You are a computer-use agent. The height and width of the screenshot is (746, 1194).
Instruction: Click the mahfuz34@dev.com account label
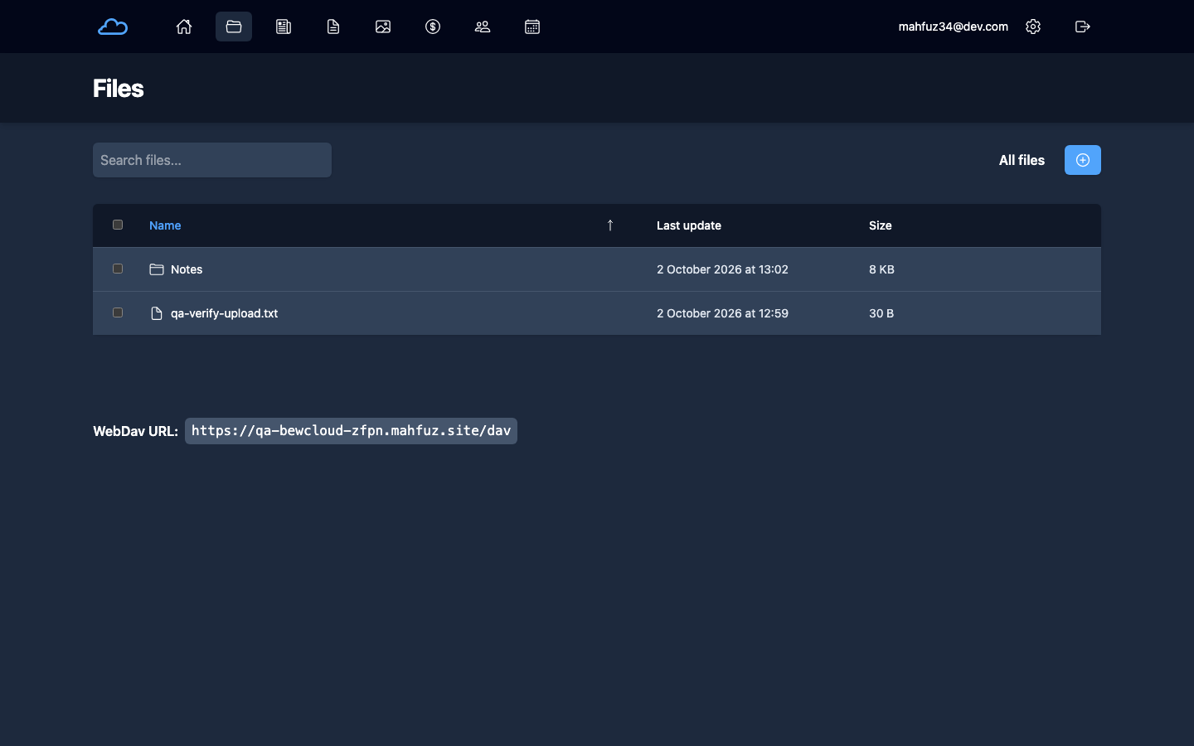pos(954,27)
